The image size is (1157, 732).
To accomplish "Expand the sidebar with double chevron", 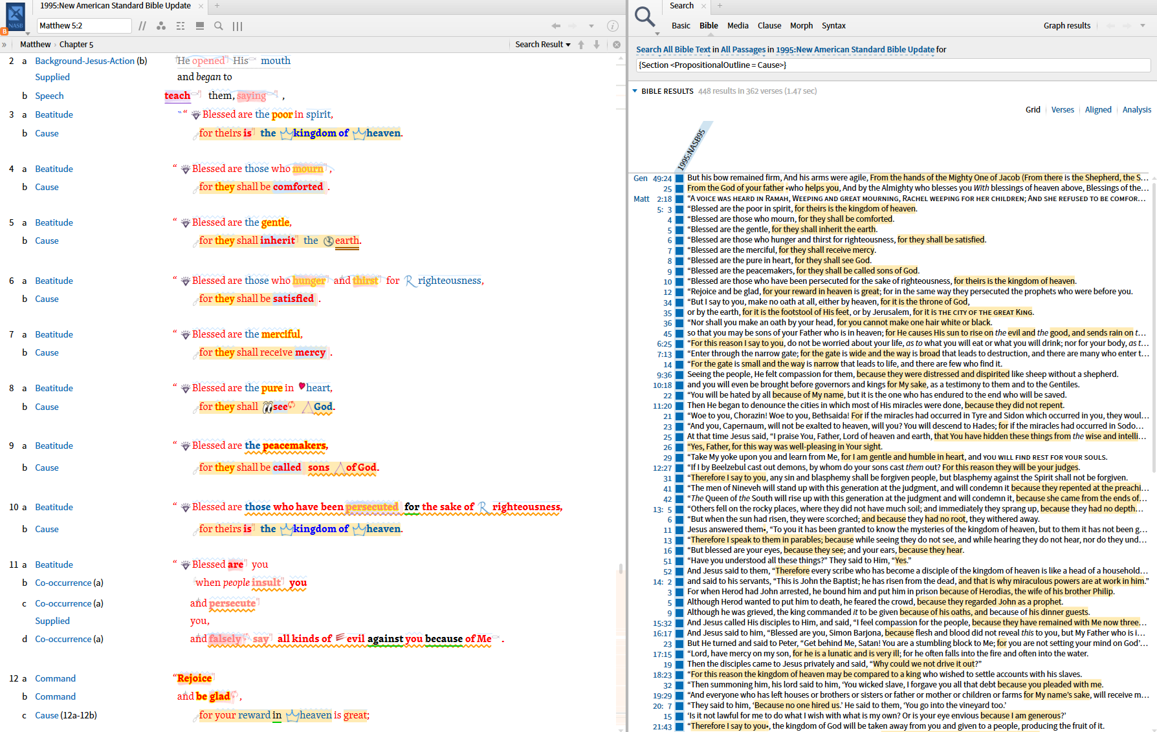I will 5,45.
